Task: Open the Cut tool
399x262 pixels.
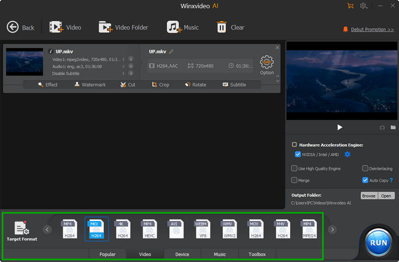Action: pyautogui.click(x=128, y=85)
